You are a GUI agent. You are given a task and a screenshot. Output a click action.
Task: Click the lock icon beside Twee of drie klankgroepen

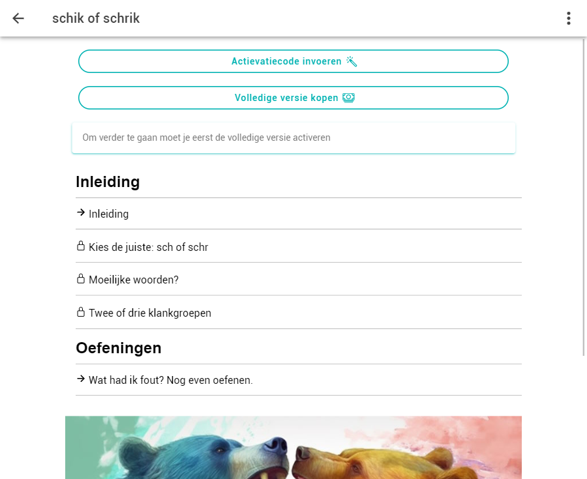(x=81, y=312)
